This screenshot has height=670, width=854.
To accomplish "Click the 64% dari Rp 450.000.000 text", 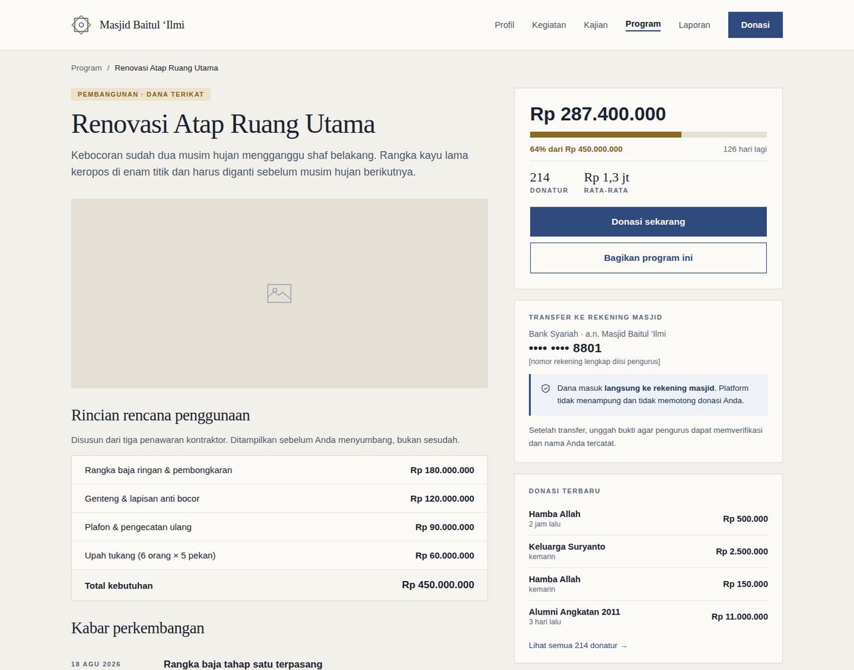I will click(x=576, y=149).
